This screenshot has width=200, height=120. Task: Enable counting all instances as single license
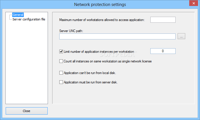pos(61,61)
